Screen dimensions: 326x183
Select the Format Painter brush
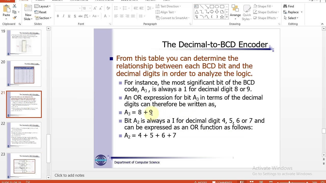15,18
